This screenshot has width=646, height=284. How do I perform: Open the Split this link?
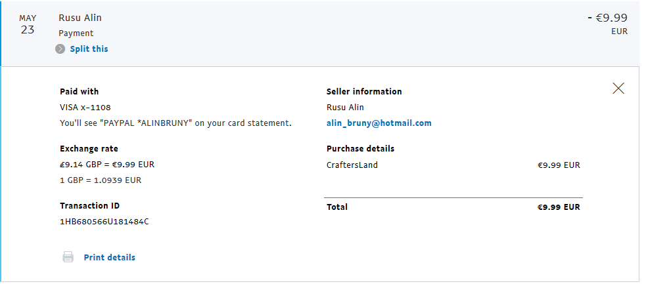[89, 49]
